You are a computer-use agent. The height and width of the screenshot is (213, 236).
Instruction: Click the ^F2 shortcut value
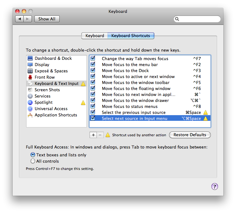[x=197, y=64]
